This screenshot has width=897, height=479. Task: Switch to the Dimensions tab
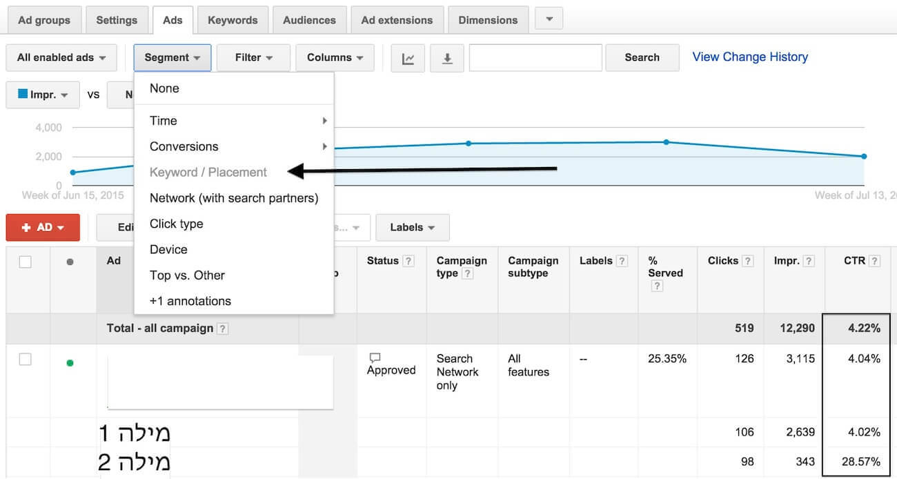click(488, 20)
